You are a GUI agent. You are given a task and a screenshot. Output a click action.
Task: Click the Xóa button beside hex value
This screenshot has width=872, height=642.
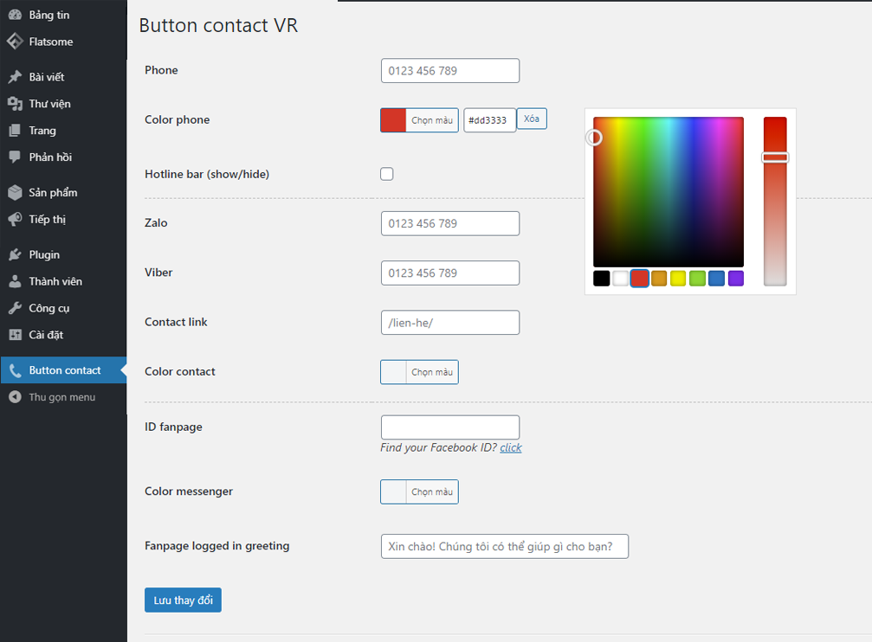tap(532, 119)
